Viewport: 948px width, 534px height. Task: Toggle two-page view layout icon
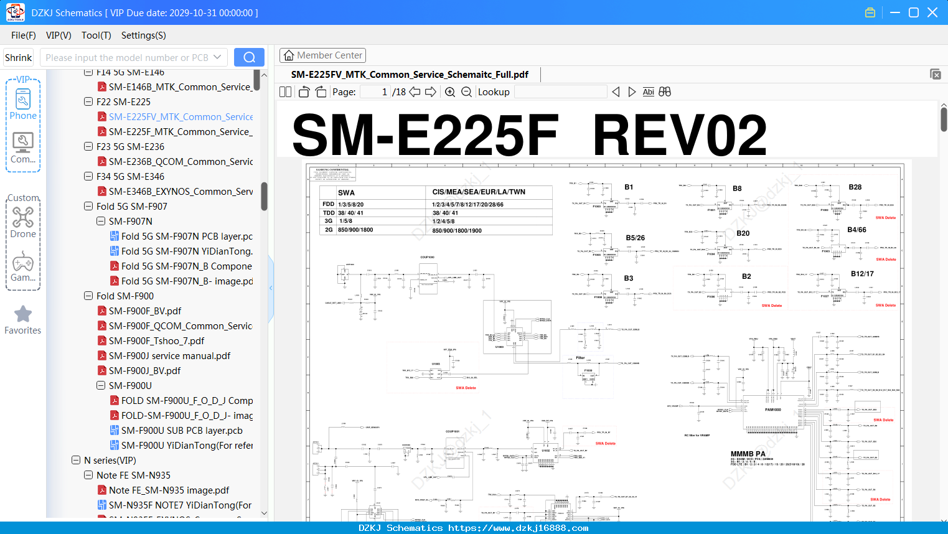click(286, 92)
